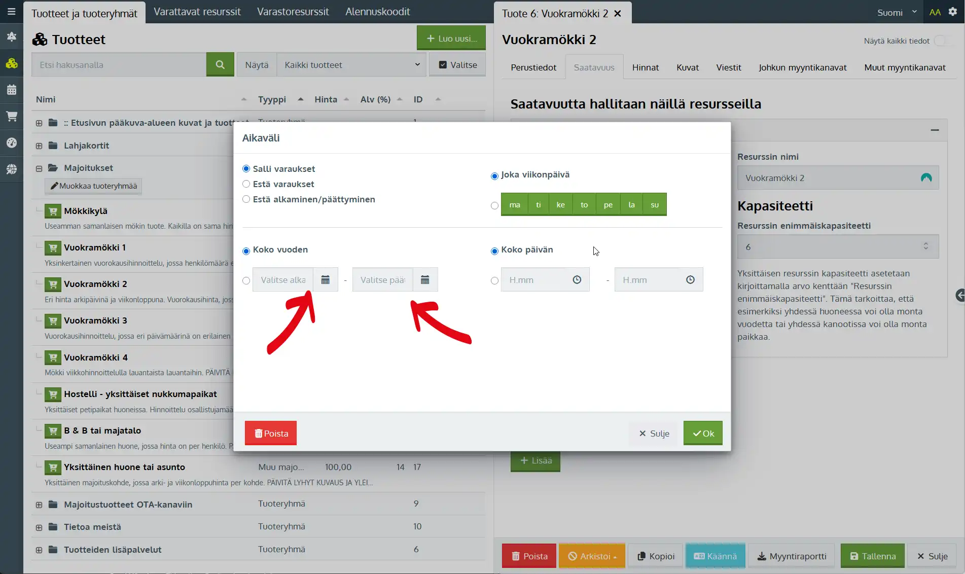This screenshot has height=574, width=965.
Task: Open the calendar sidebar icon
Action: 11,90
